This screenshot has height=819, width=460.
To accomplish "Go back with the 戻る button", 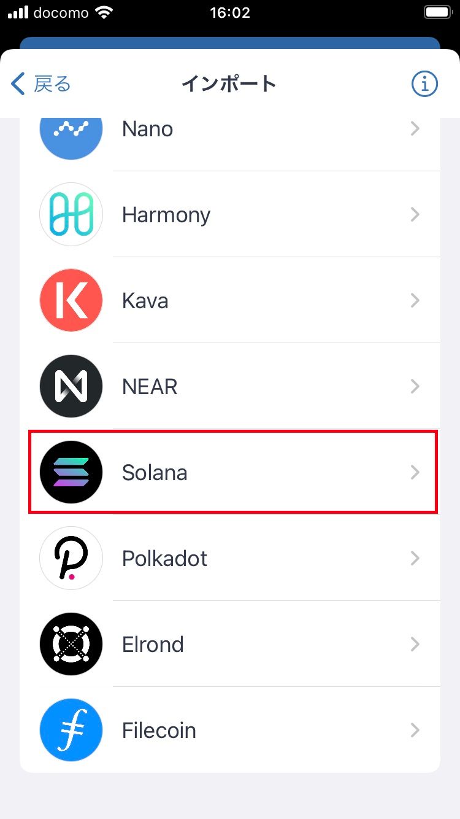I will [42, 83].
